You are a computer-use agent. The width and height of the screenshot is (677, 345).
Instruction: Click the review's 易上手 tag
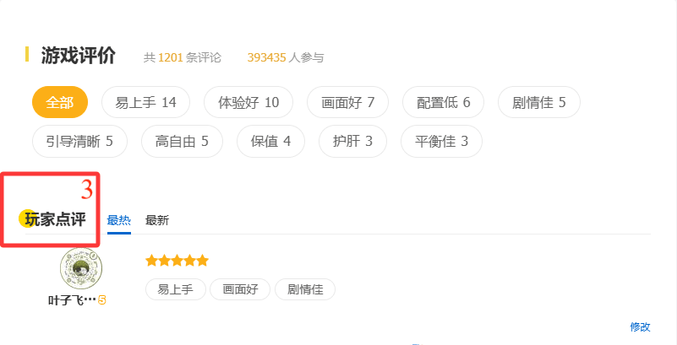175,289
